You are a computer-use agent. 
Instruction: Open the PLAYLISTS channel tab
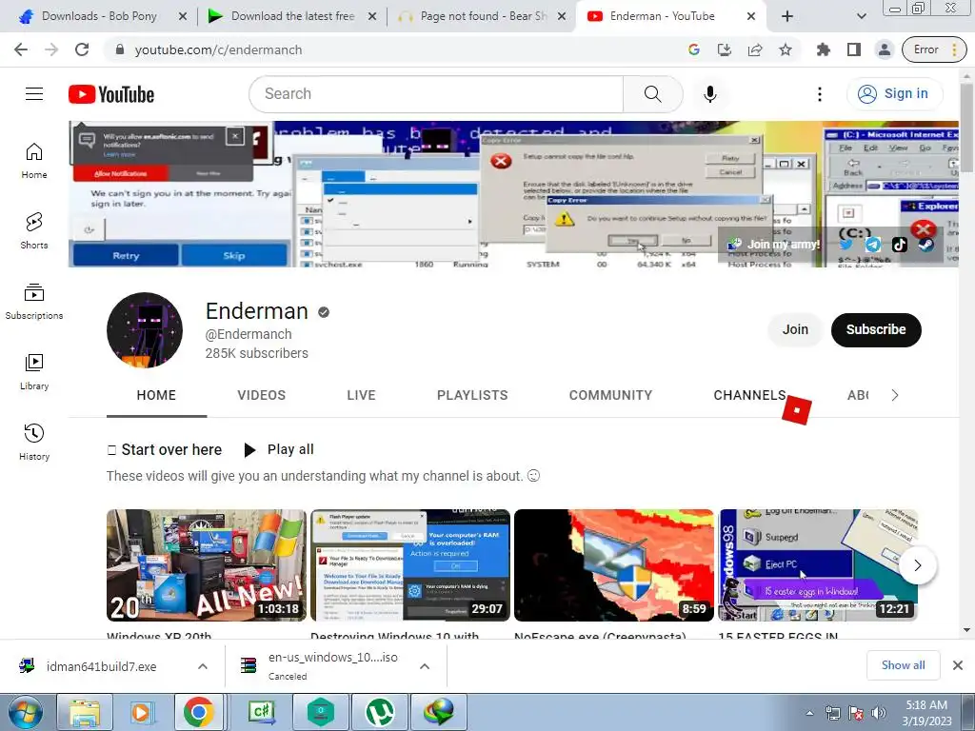[x=472, y=395]
